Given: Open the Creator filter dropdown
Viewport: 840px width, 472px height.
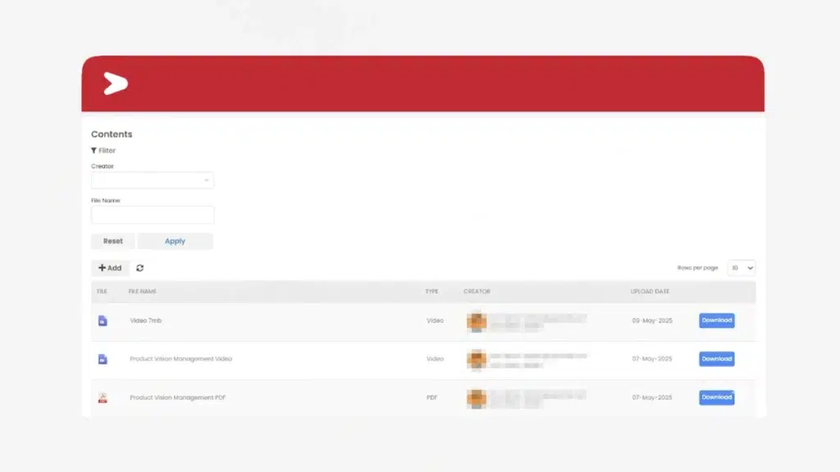Looking at the screenshot, I should [153, 180].
